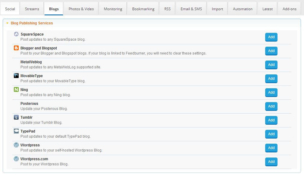This screenshot has width=304, height=175.
Task: Open the Social tab
Action: tap(10, 9)
